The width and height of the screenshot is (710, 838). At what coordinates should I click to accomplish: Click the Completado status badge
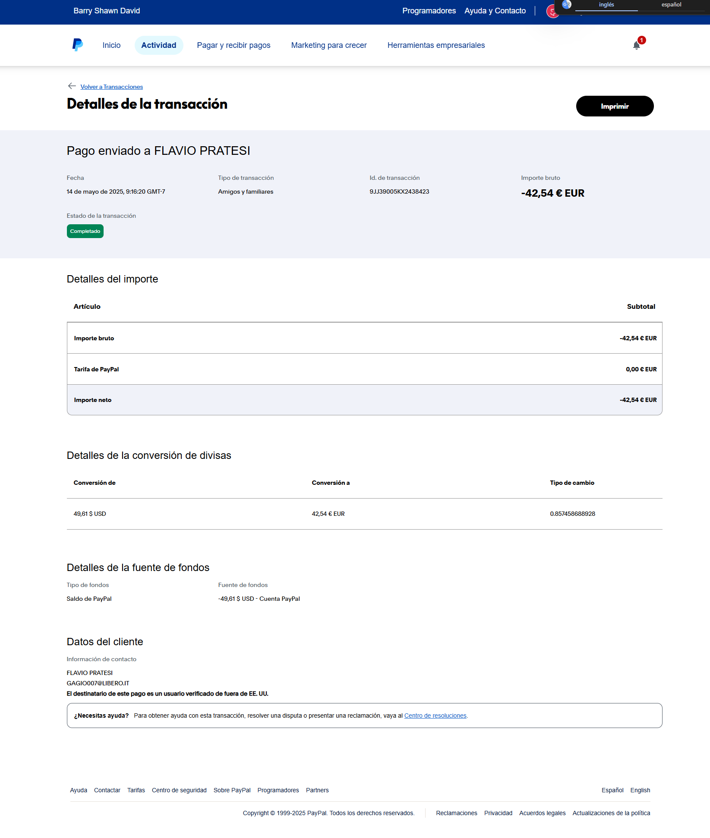coord(85,231)
